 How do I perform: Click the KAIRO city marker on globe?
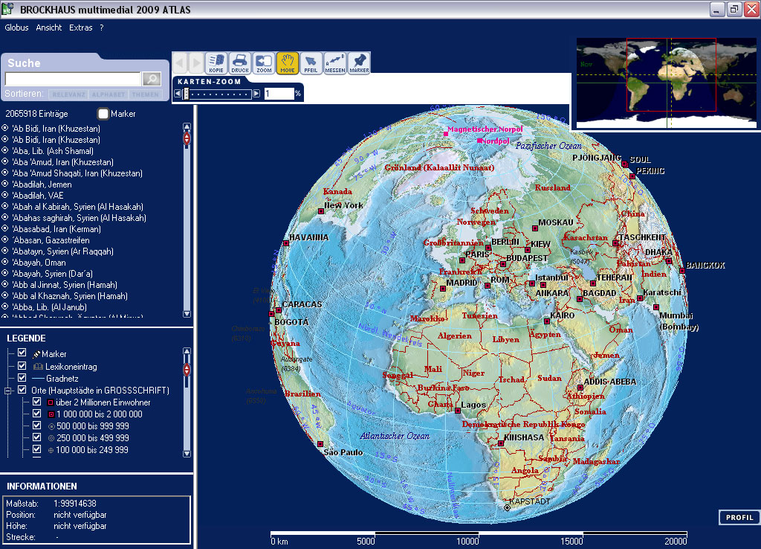pyautogui.click(x=546, y=321)
